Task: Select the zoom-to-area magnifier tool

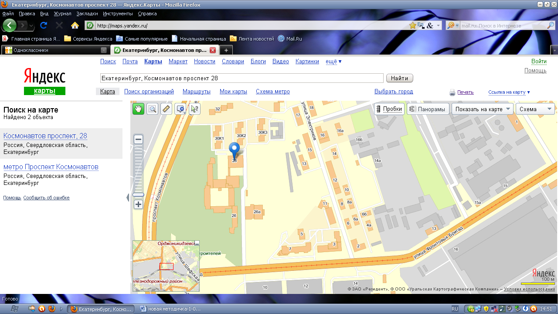Action: pos(152,109)
